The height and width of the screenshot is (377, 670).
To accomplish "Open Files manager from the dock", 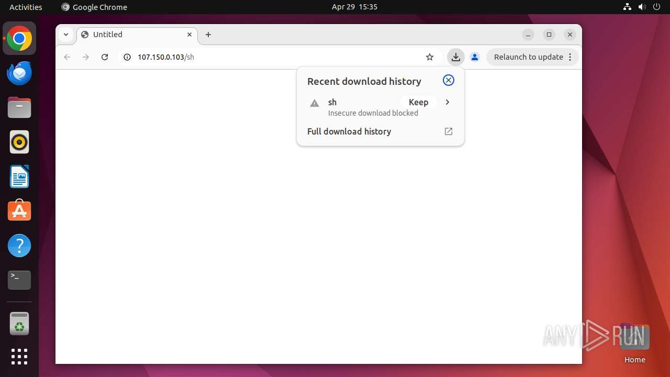I will (x=19, y=107).
